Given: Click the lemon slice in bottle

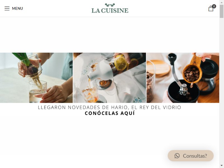Looking at the screenshot, I should coord(121,63).
